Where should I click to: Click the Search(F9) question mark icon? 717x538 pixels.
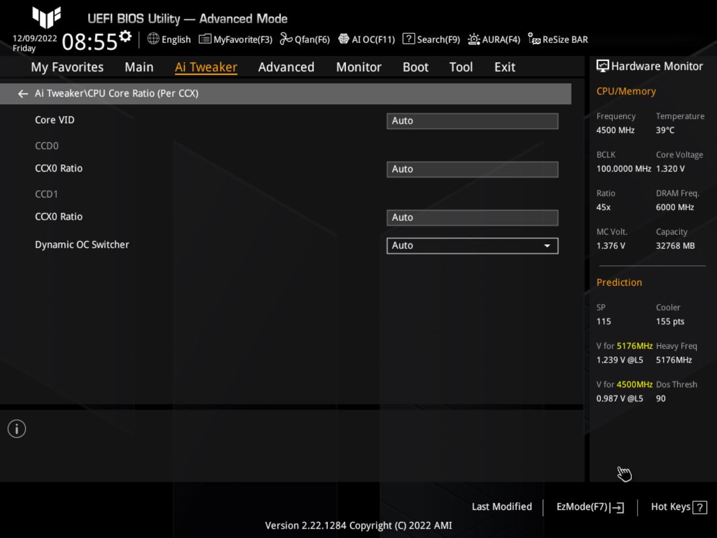(x=409, y=39)
